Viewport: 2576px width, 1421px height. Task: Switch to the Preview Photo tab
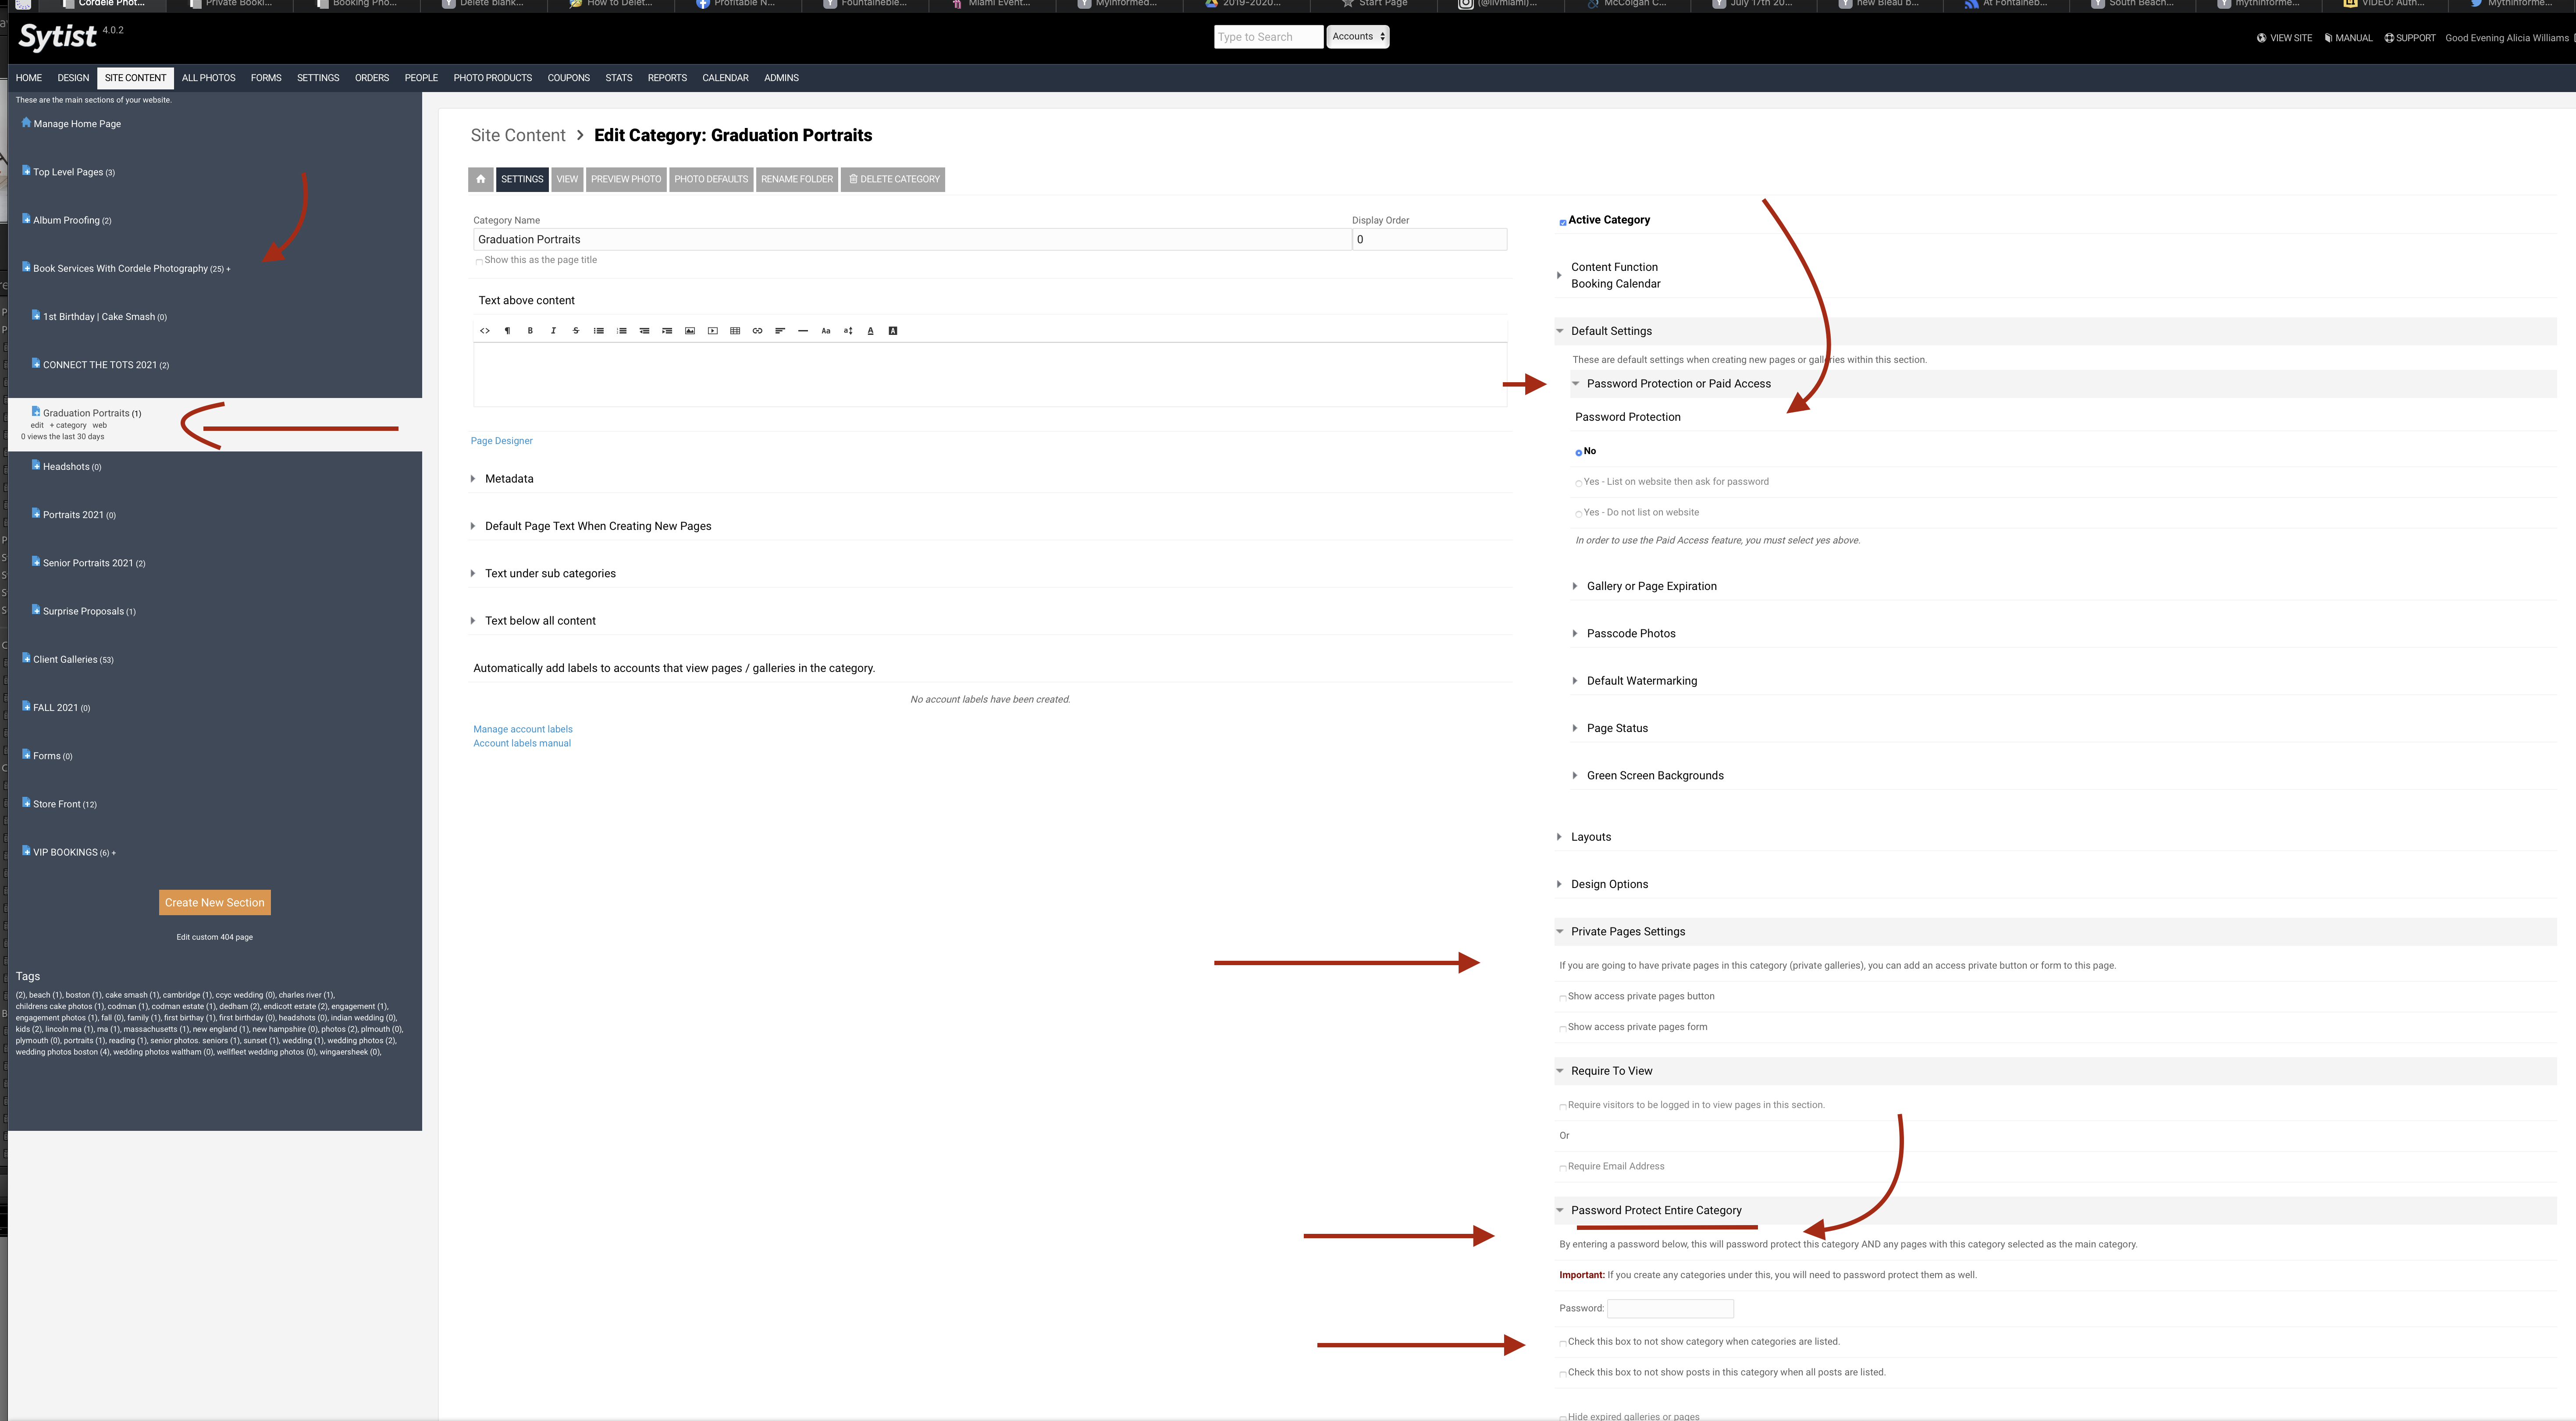click(x=626, y=179)
